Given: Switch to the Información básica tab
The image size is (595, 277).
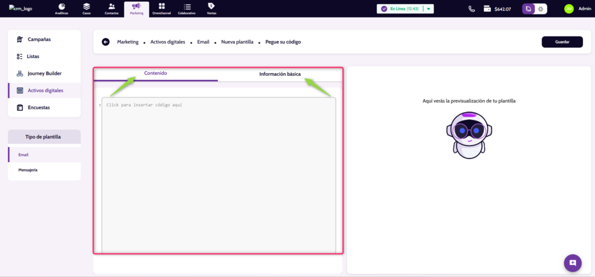Looking at the screenshot, I should (279, 74).
